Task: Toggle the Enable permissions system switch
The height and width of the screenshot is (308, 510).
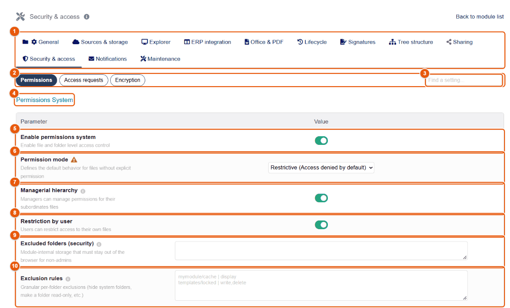Action: tap(321, 141)
